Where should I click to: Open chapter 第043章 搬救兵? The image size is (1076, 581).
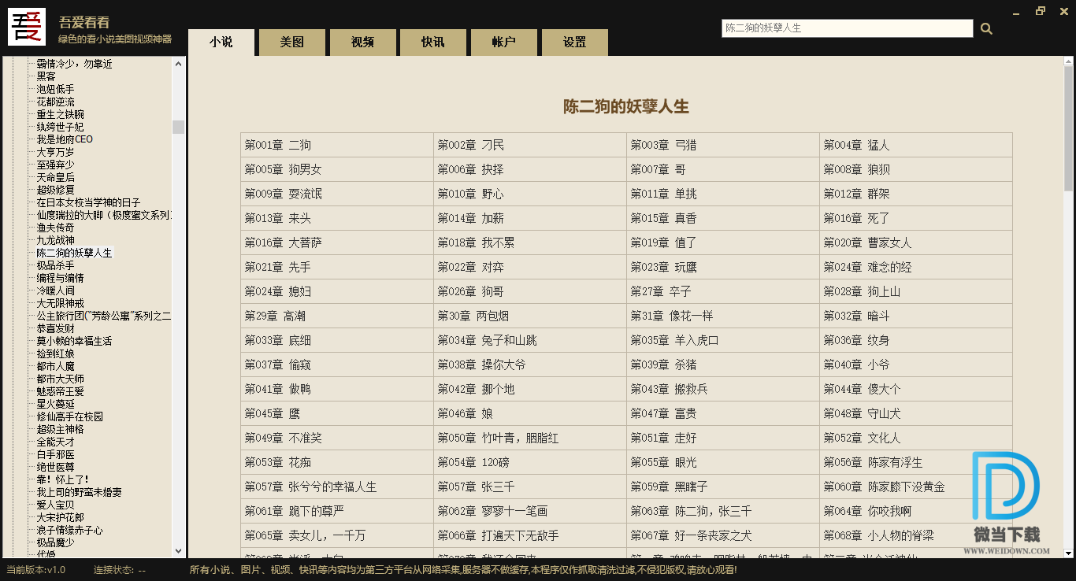click(x=669, y=389)
